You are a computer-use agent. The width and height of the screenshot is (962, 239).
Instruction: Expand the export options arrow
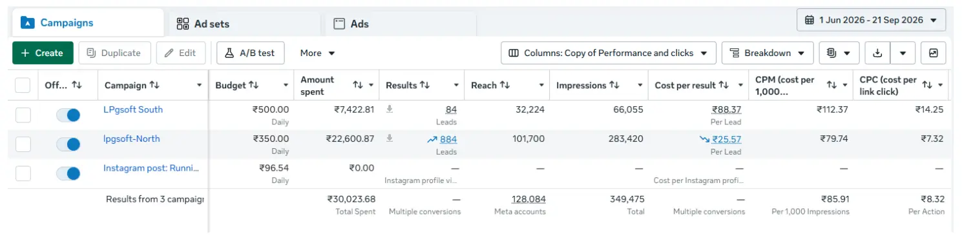point(903,53)
